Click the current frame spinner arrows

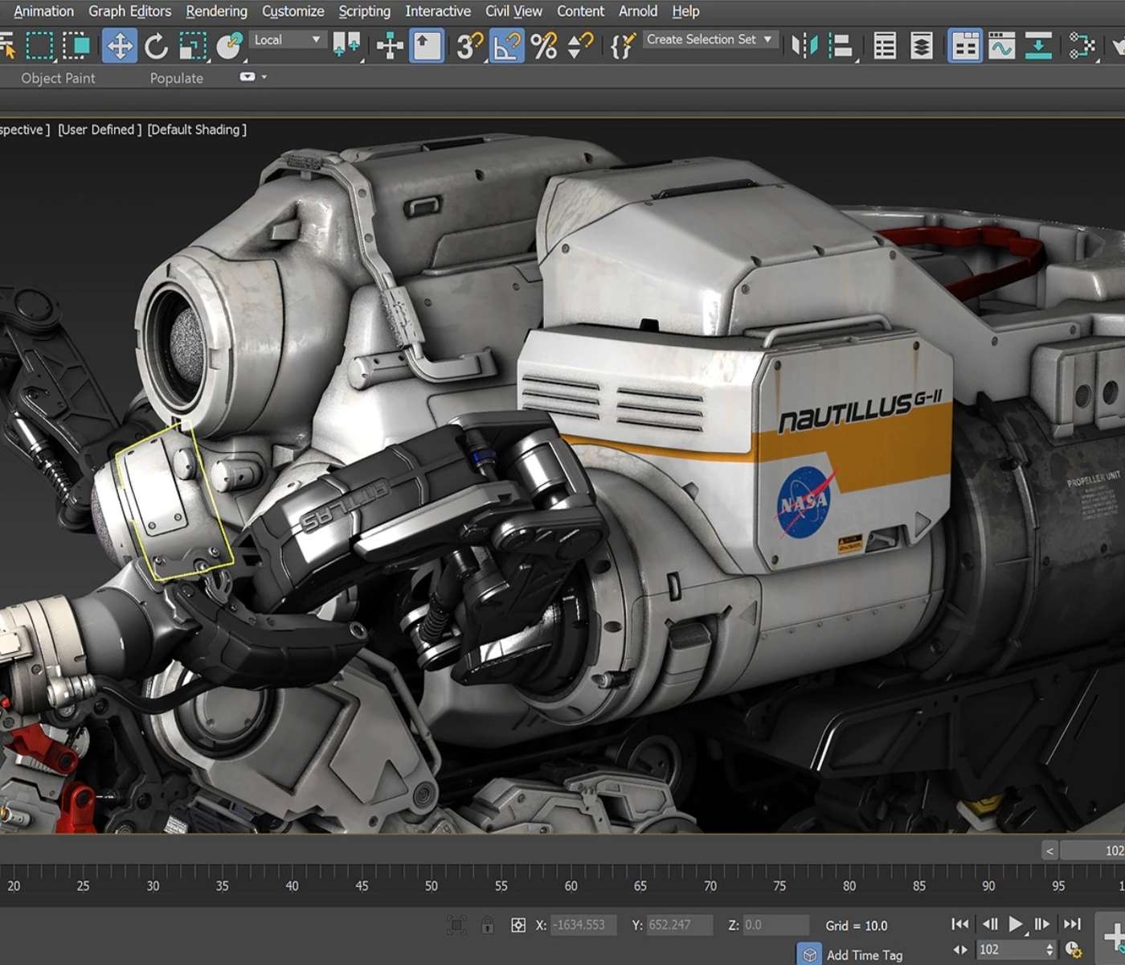1049,950
